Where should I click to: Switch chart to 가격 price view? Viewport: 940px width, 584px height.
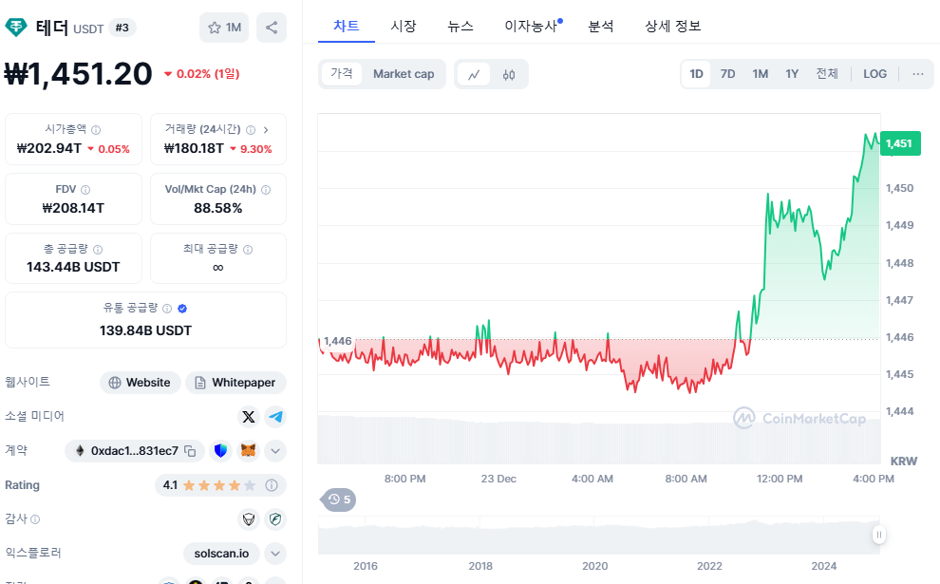[342, 74]
